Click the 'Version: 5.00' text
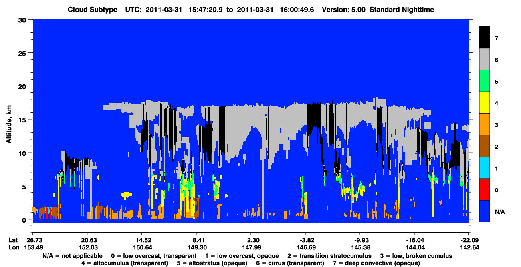The image size is (521, 267). pos(343,9)
